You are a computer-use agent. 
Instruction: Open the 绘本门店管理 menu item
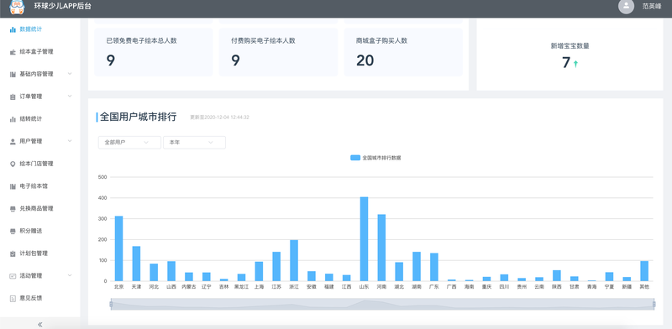[x=39, y=164]
